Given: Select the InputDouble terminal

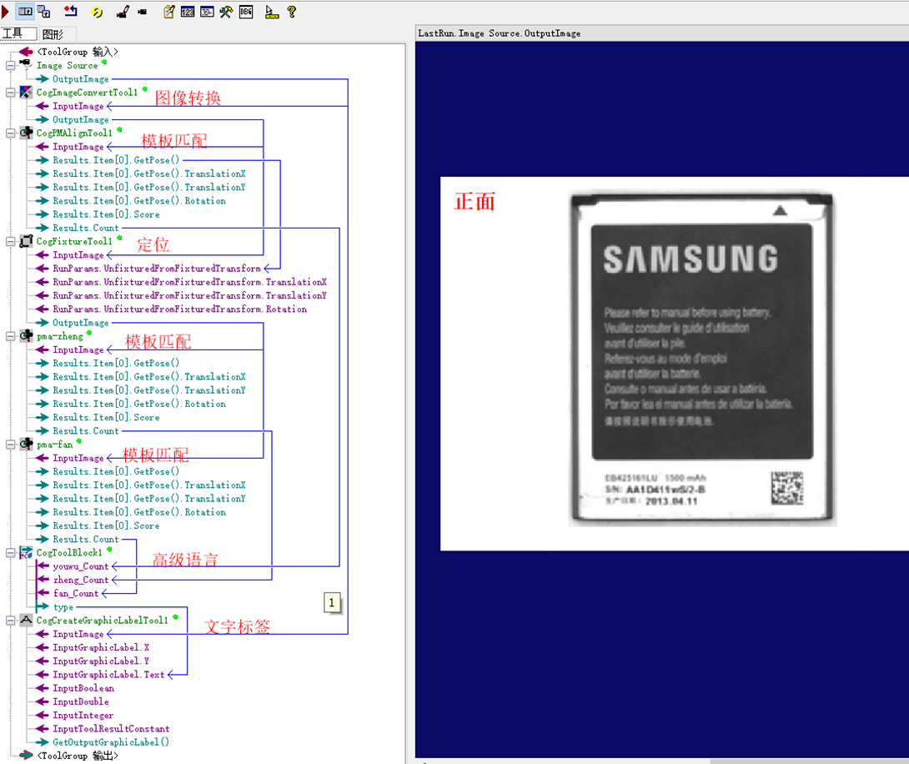Looking at the screenshot, I should pos(81,702).
